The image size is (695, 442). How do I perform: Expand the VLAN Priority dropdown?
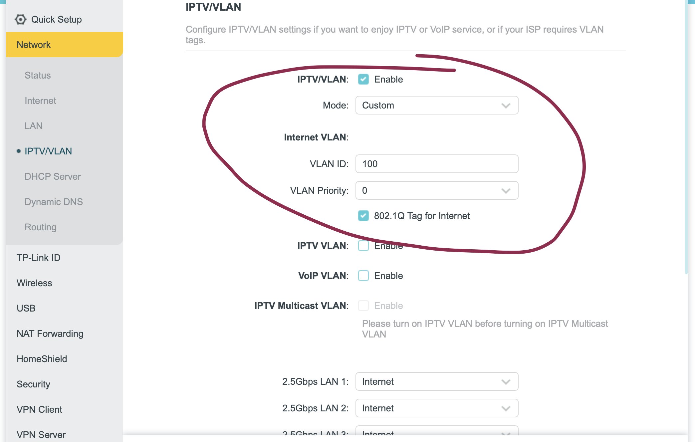tap(437, 190)
